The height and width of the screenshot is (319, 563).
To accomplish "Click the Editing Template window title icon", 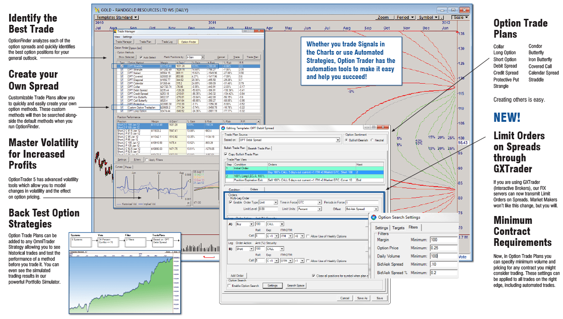I will (223, 128).
